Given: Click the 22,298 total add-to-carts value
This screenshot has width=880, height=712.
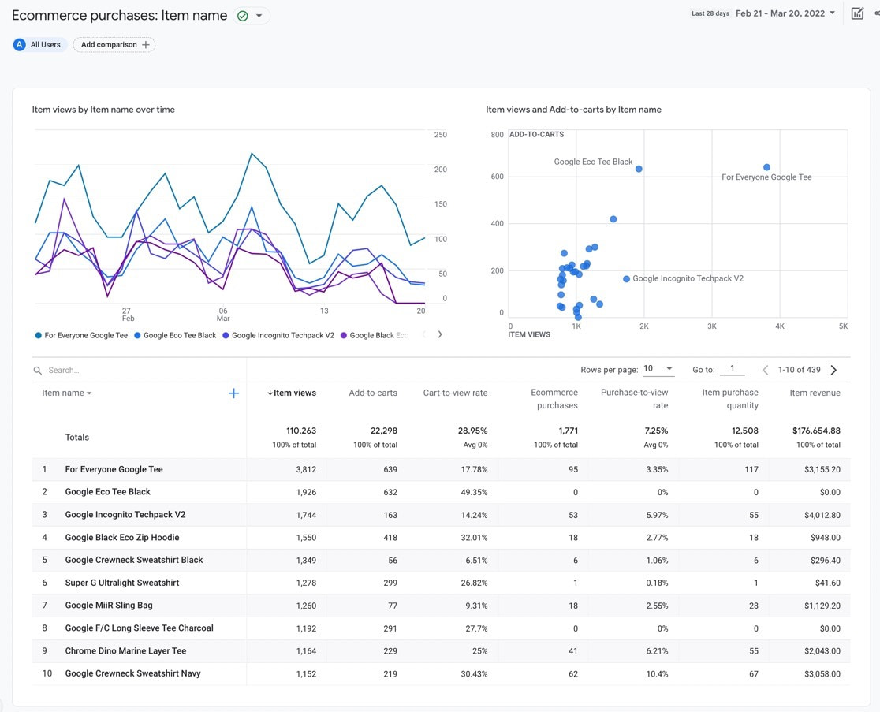Looking at the screenshot, I should [x=384, y=431].
